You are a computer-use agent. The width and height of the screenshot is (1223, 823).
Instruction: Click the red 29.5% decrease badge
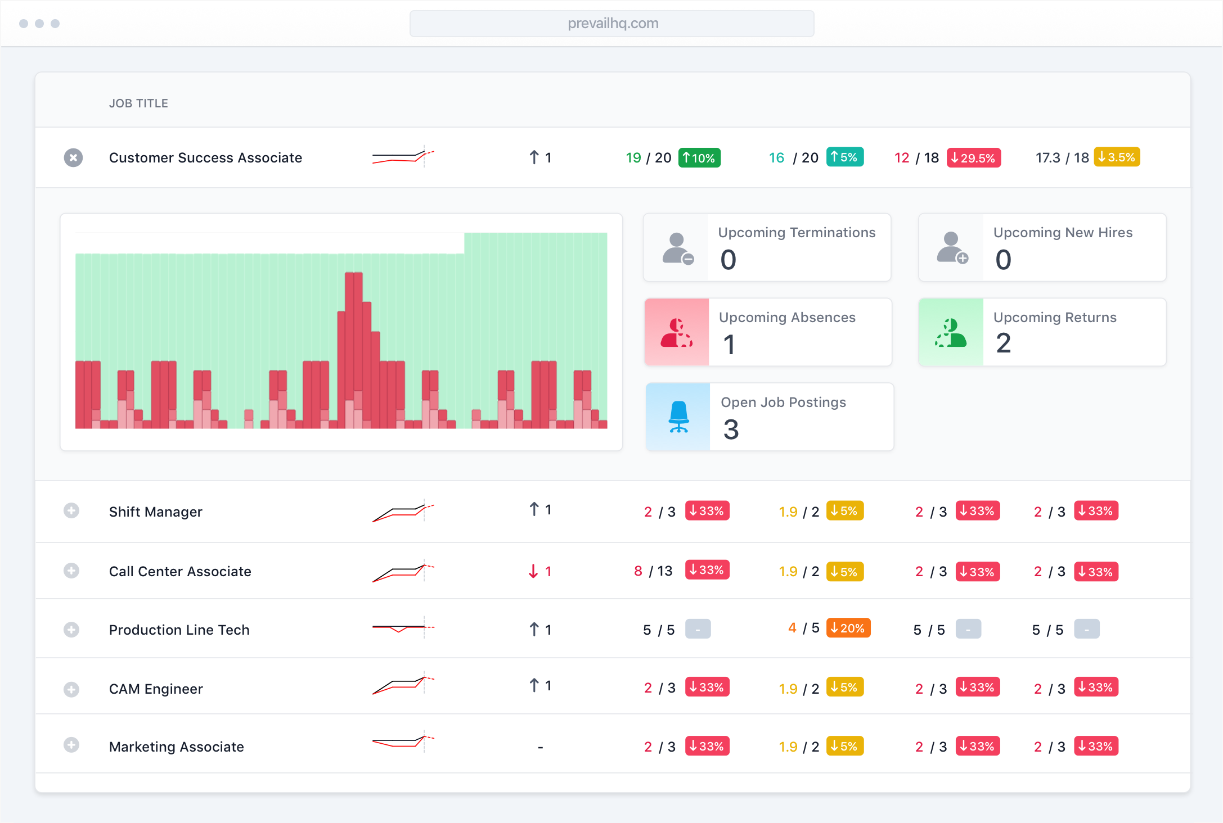tap(973, 158)
